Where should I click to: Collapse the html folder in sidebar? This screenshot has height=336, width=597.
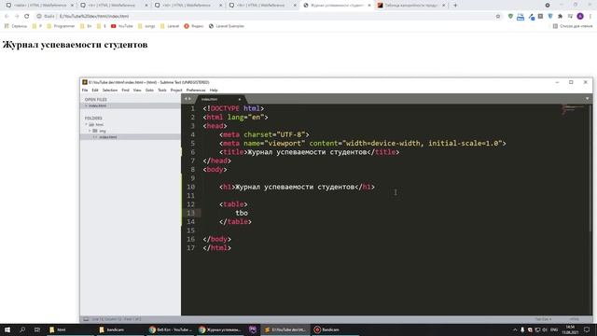coord(86,124)
